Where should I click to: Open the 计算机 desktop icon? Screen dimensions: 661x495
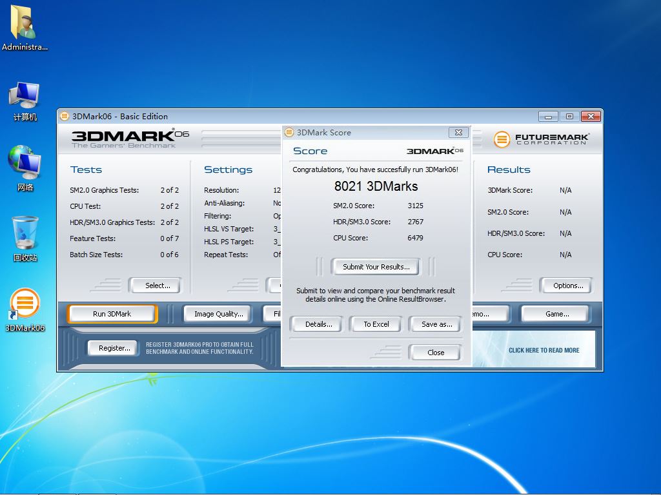(x=25, y=101)
